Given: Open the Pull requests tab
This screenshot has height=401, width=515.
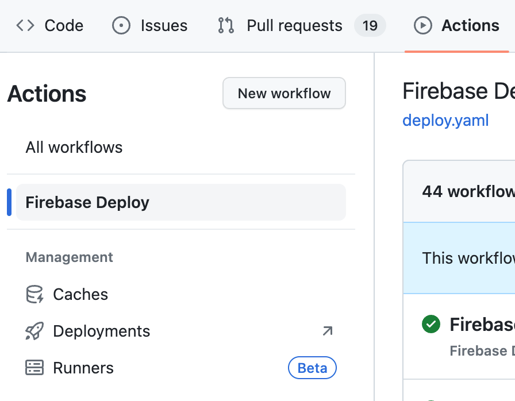Looking at the screenshot, I should [302, 26].
